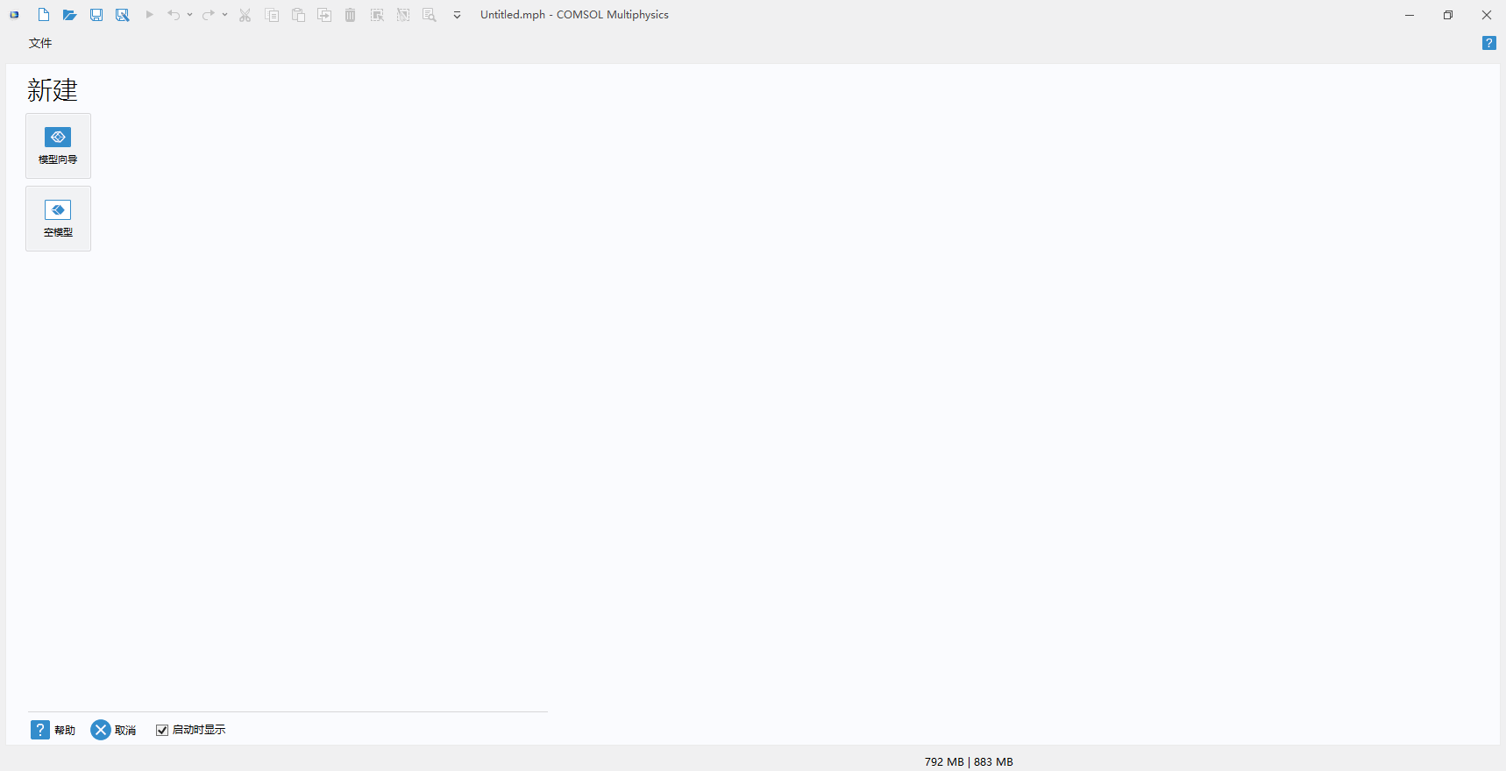Click the COMSOL application icon in title bar

tap(14, 15)
